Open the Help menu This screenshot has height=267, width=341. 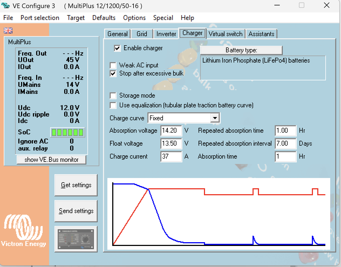pos(187,18)
